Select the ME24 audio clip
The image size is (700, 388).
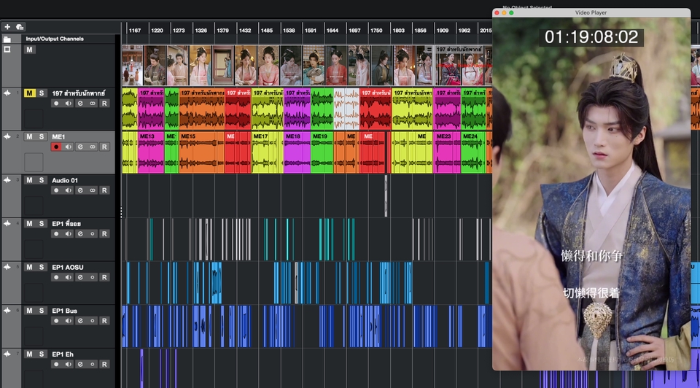tap(473, 152)
